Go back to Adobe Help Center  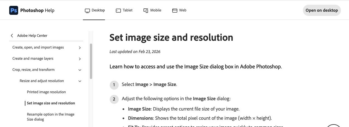click(x=32, y=35)
